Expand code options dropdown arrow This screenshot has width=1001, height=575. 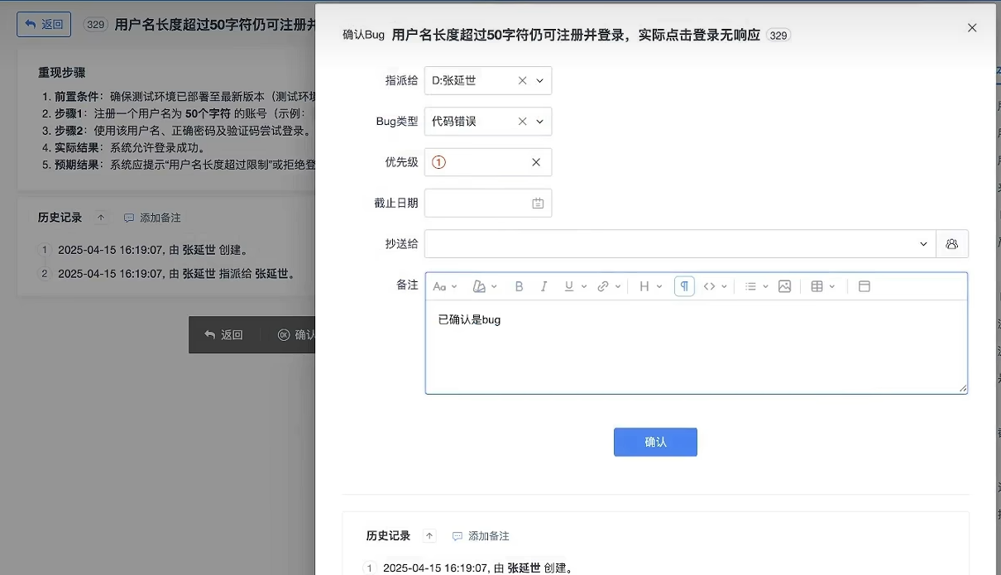[x=724, y=286]
